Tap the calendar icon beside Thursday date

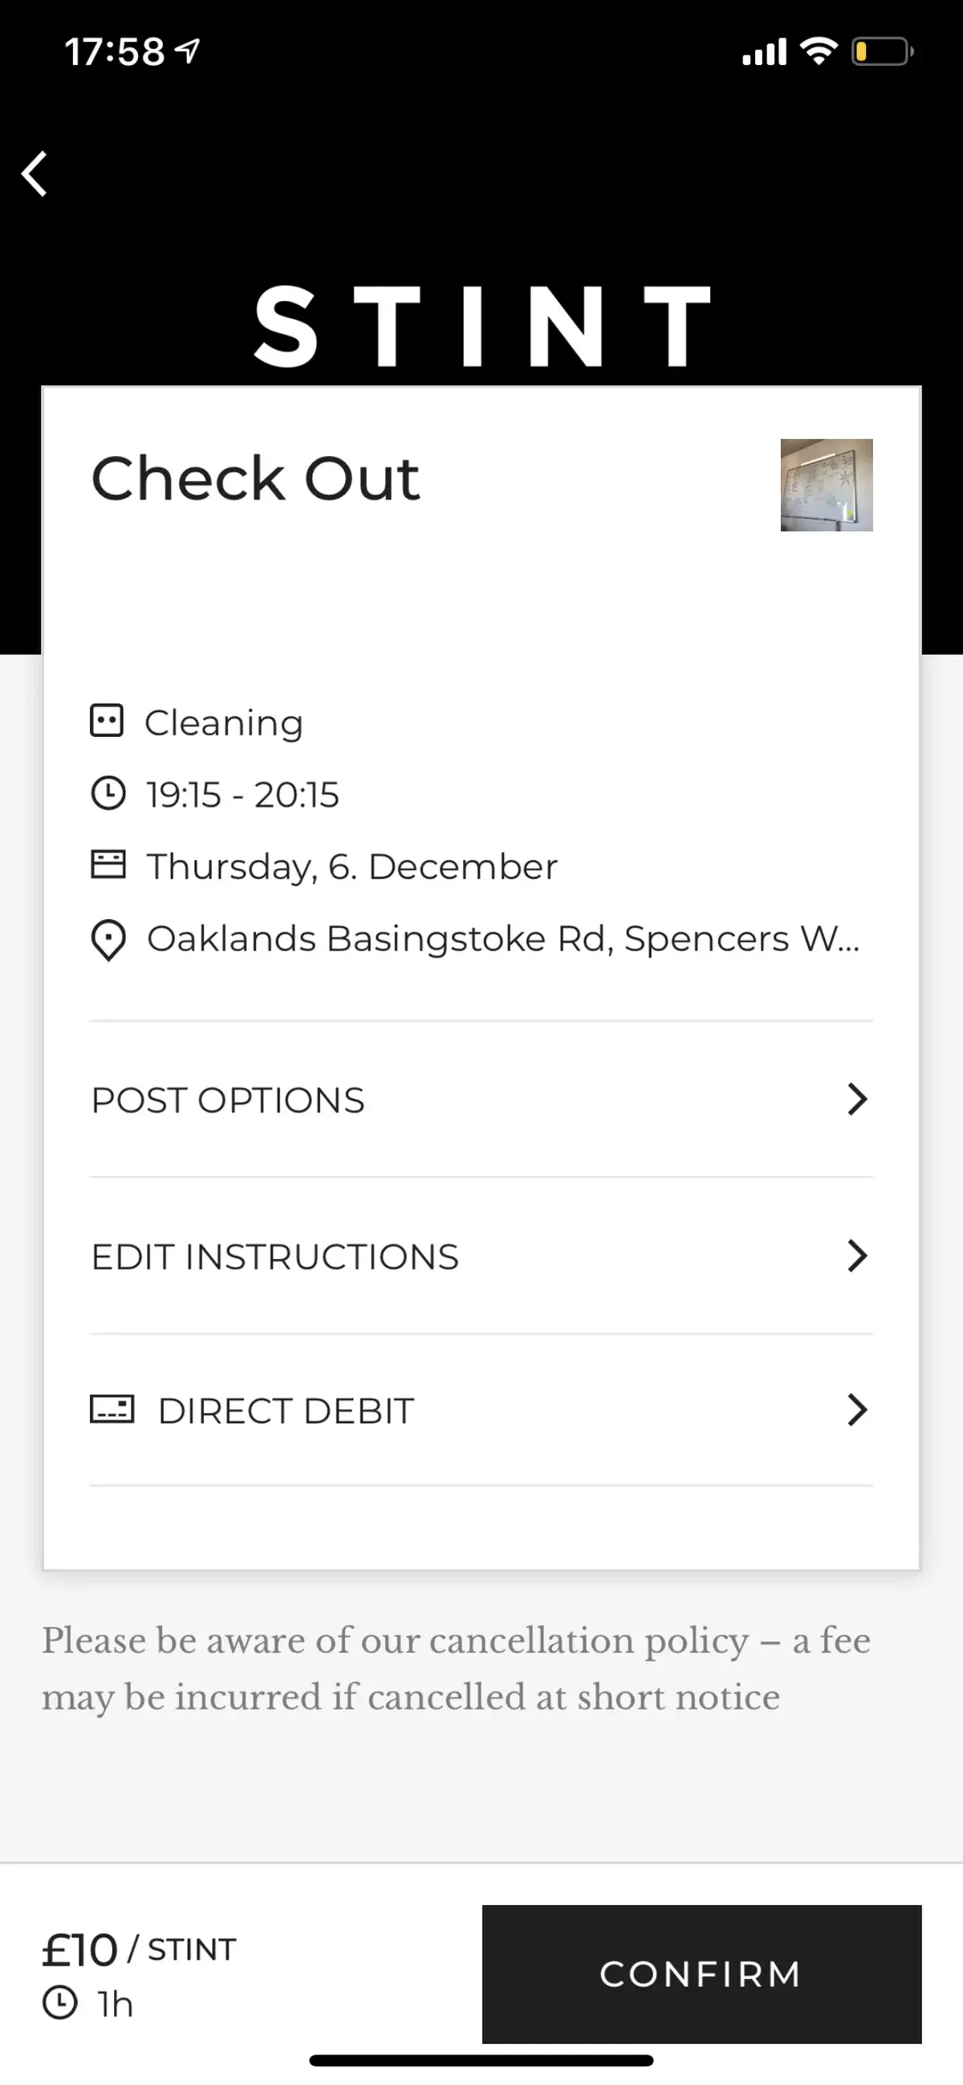coord(108,865)
